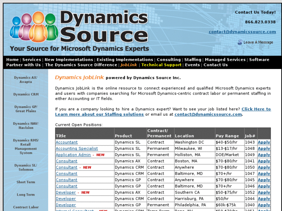Apply for job 1048 Accounting Specialist

point(264,149)
